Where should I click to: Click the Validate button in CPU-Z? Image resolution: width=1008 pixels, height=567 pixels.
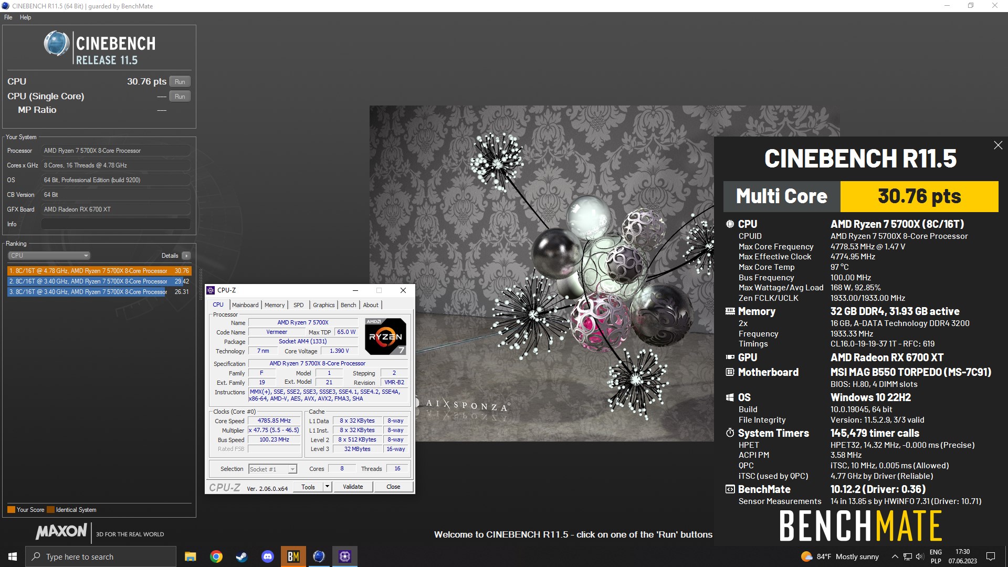[353, 487]
